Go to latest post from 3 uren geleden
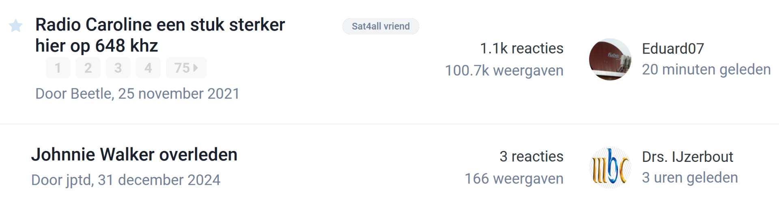The height and width of the screenshot is (204, 779). (x=690, y=178)
